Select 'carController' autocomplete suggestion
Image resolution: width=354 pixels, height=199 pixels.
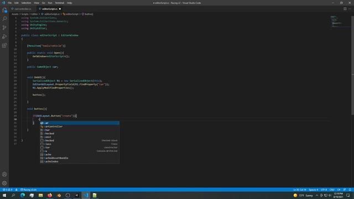pos(80,127)
